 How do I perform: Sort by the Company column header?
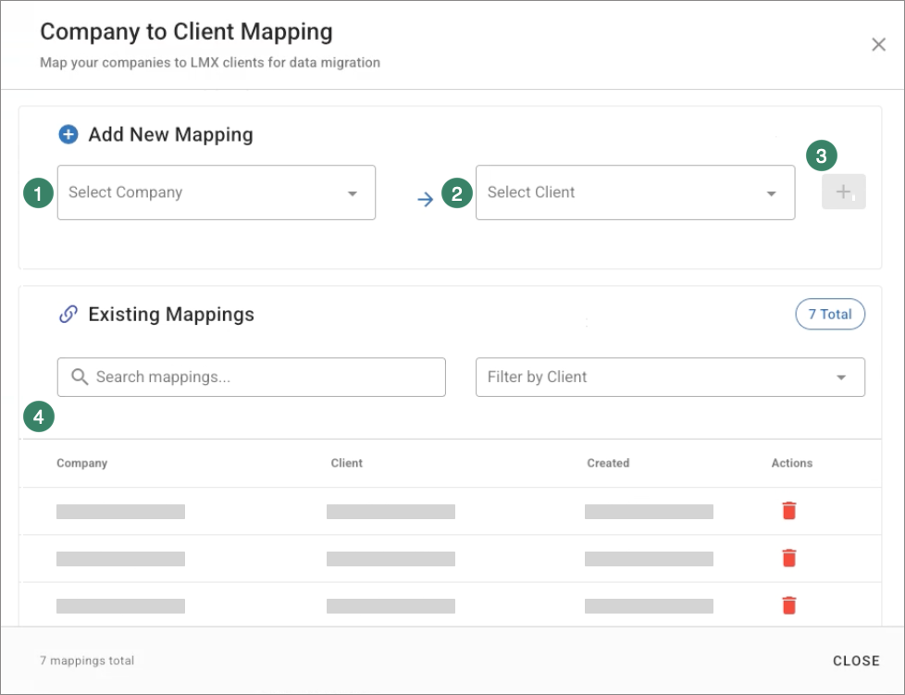[x=82, y=463]
